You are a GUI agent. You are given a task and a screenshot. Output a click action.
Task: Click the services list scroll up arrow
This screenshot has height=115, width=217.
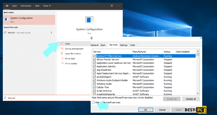(198, 51)
